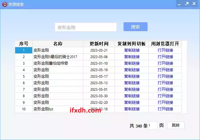
Task: Click the 共 340 条 total count label
Action: pyautogui.click(x=139, y=126)
